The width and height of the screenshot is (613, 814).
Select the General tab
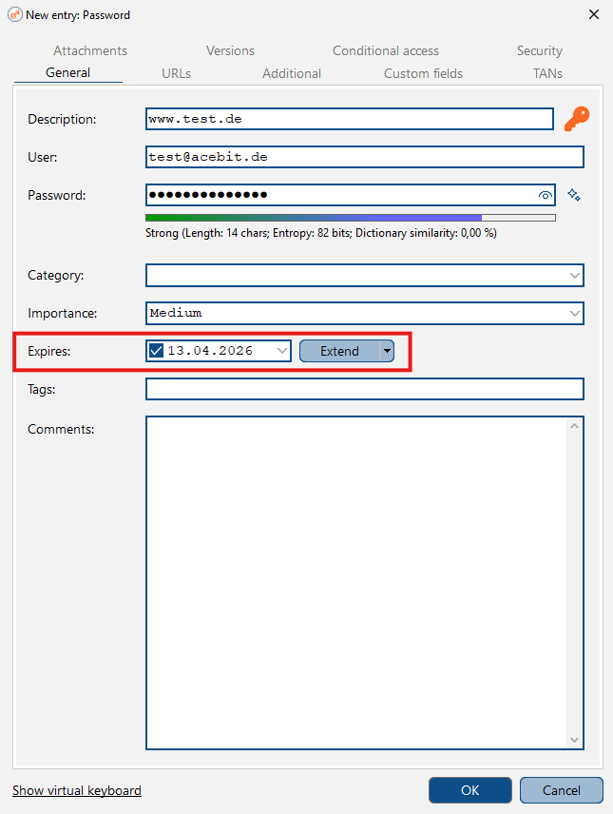click(68, 72)
